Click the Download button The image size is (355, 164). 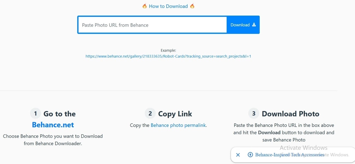pos(243,25)
